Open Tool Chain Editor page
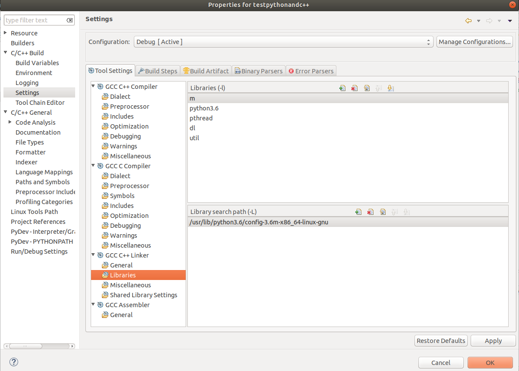This screenshot has width=519, height=371. click(x=40, y=103)
